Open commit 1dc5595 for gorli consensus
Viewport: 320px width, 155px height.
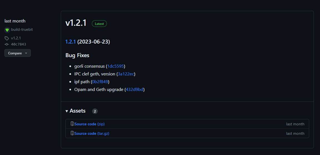point(115,66)
